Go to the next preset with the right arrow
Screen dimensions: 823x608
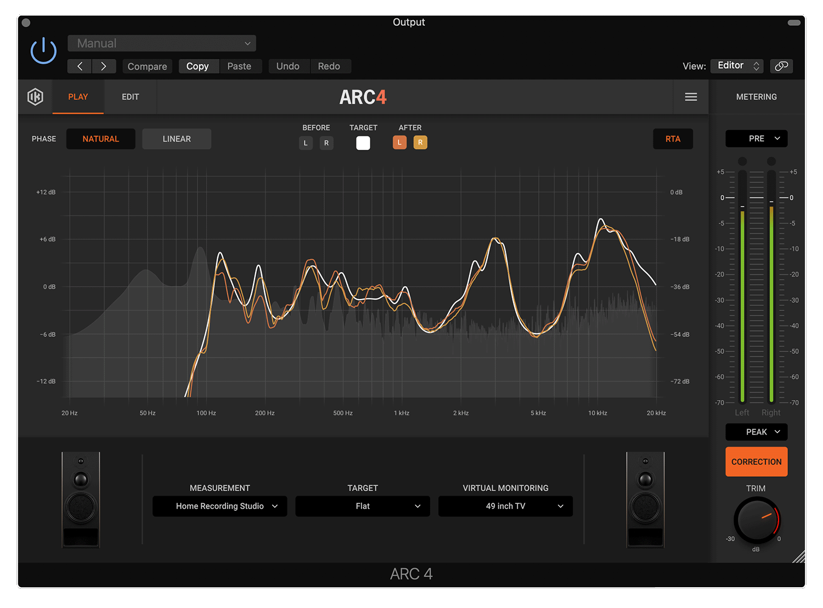pyautogui.click(x=104, y=66)
